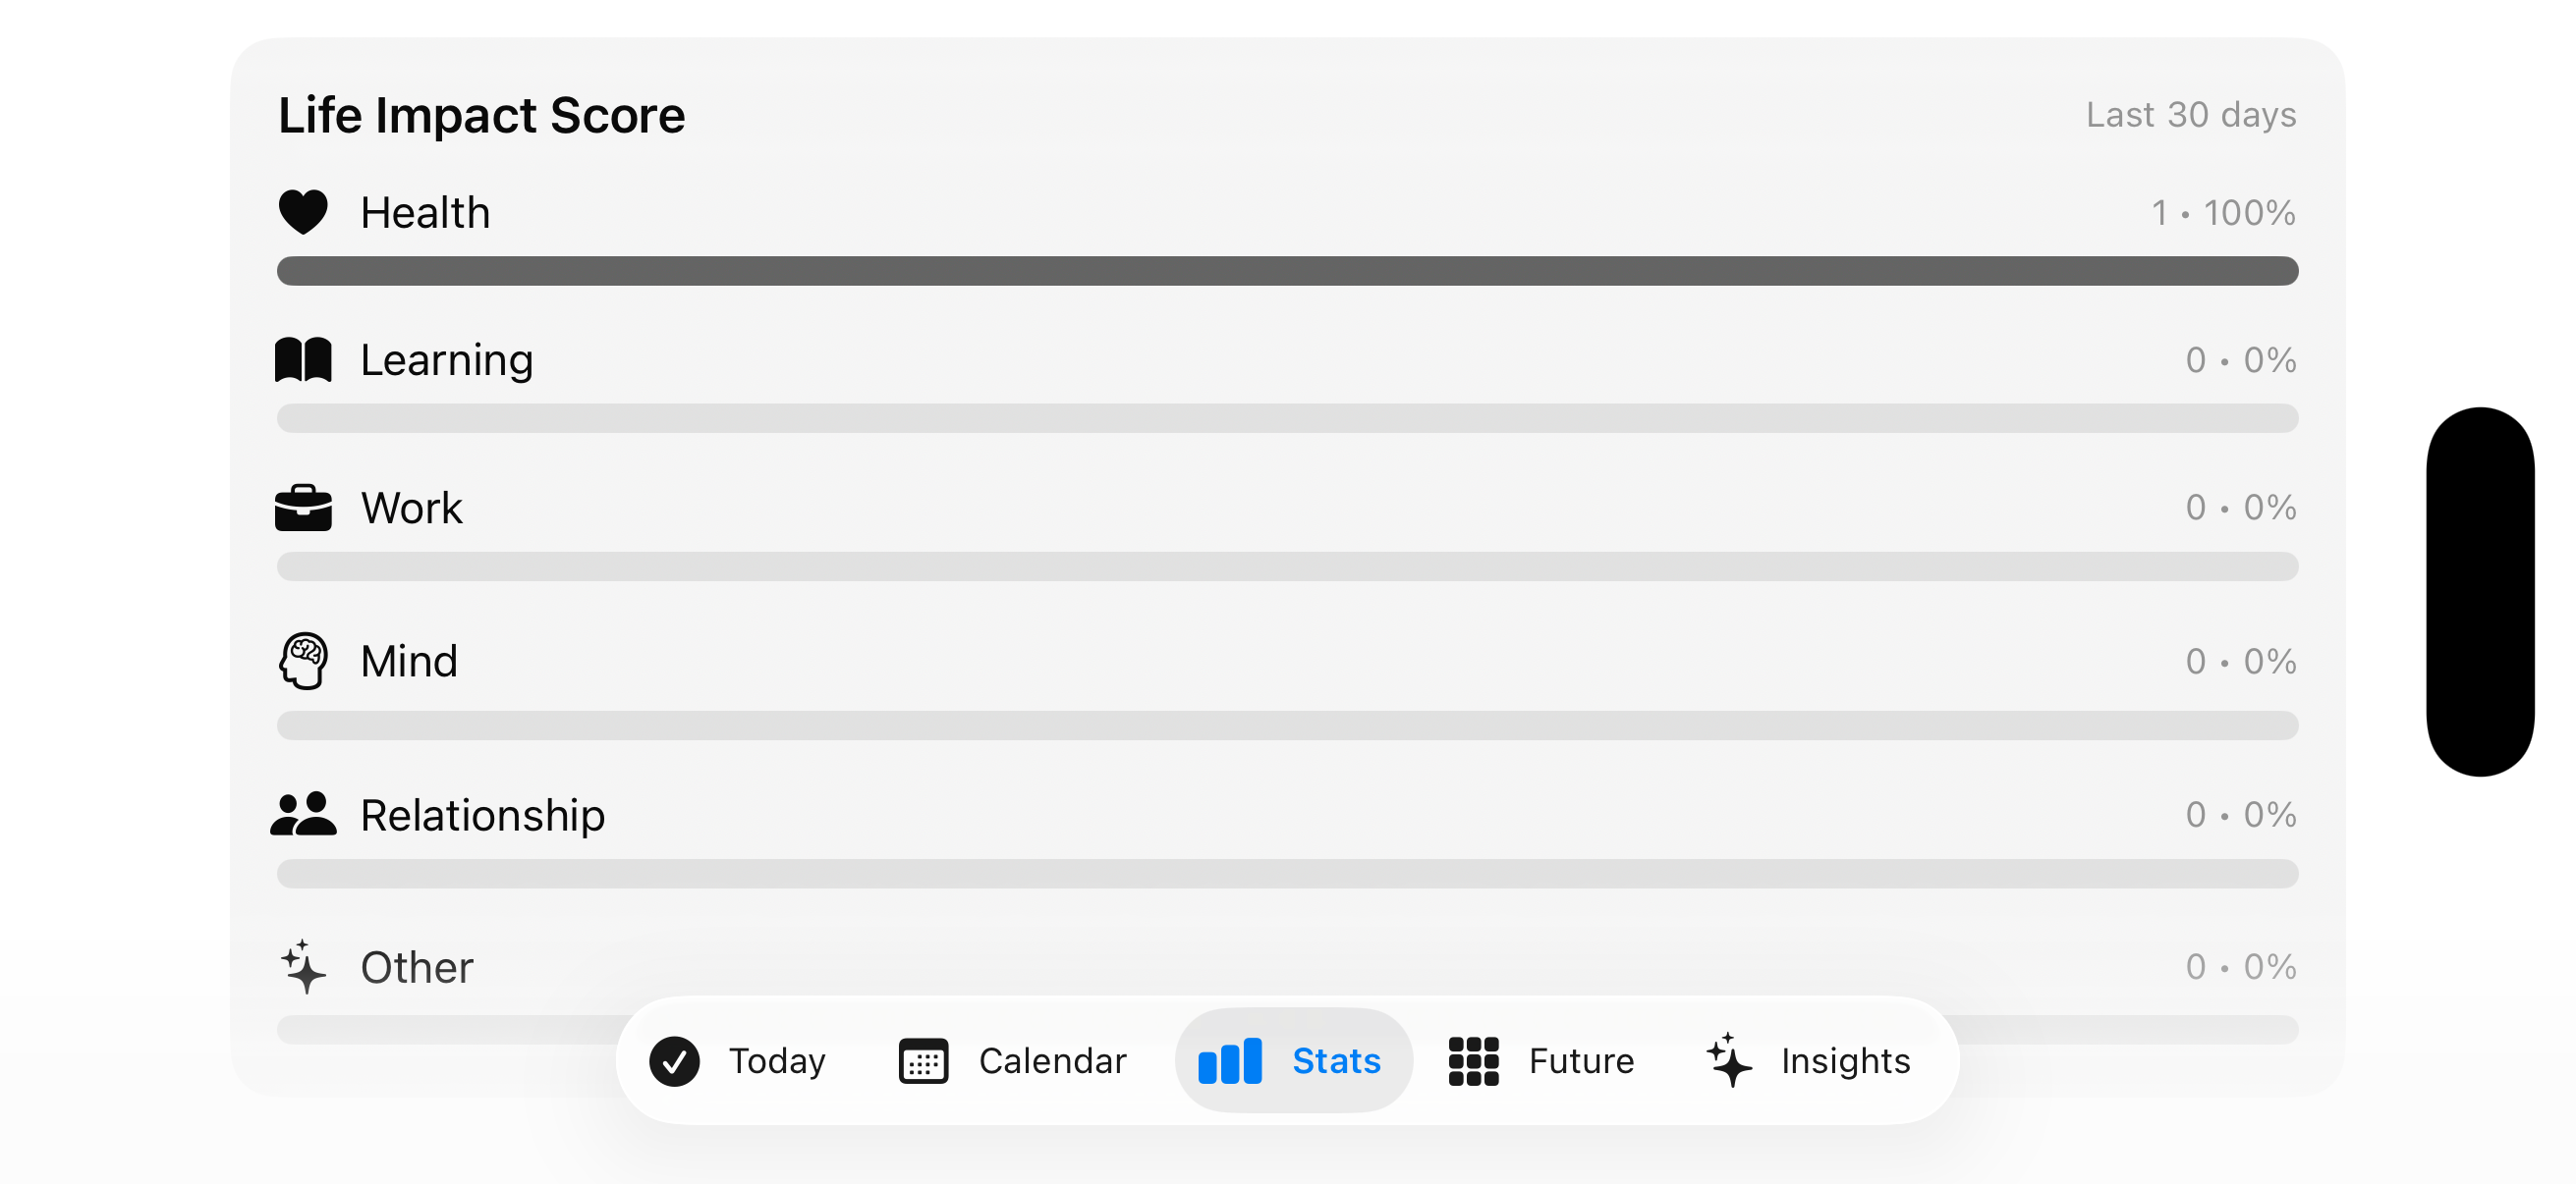Switch to the Calendar tab
This screenshot has height=1184, width=2576.
(x=1012, y=1060)
